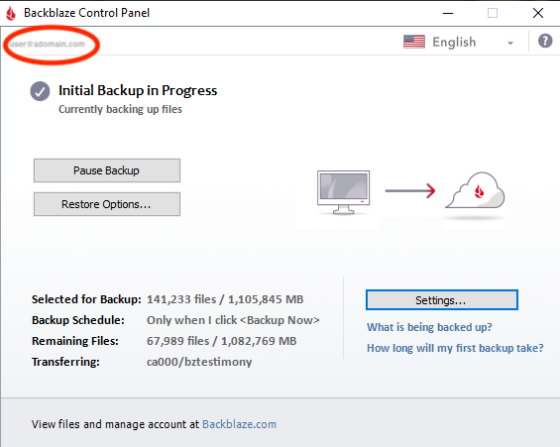Click the backup status checkmark icon
The width and height of the screenshot is (560, 447).
pos(40,91)
